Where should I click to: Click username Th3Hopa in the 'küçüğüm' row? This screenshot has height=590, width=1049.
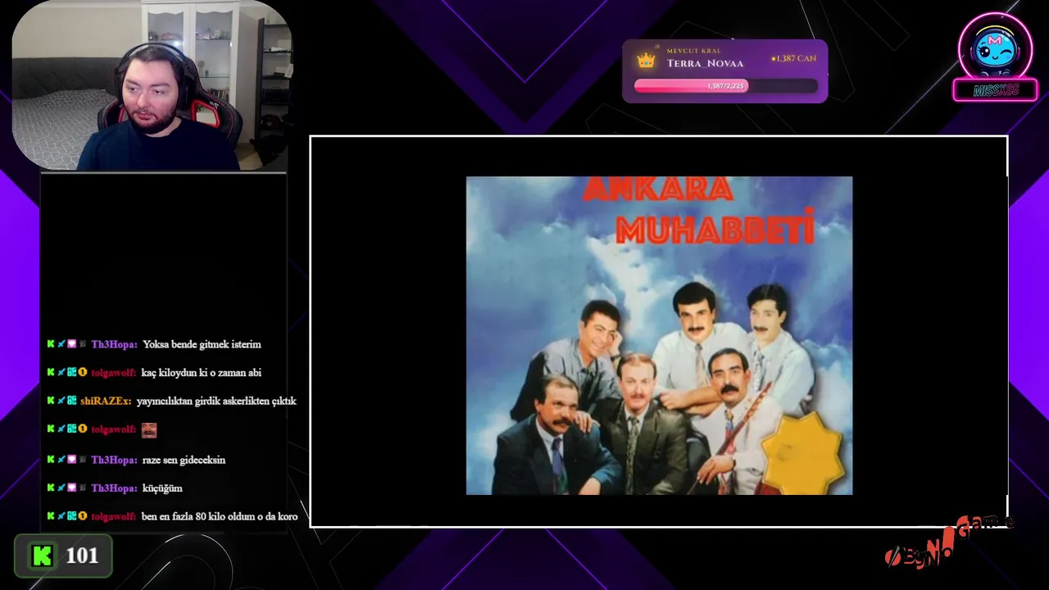[x=114, y=488]
